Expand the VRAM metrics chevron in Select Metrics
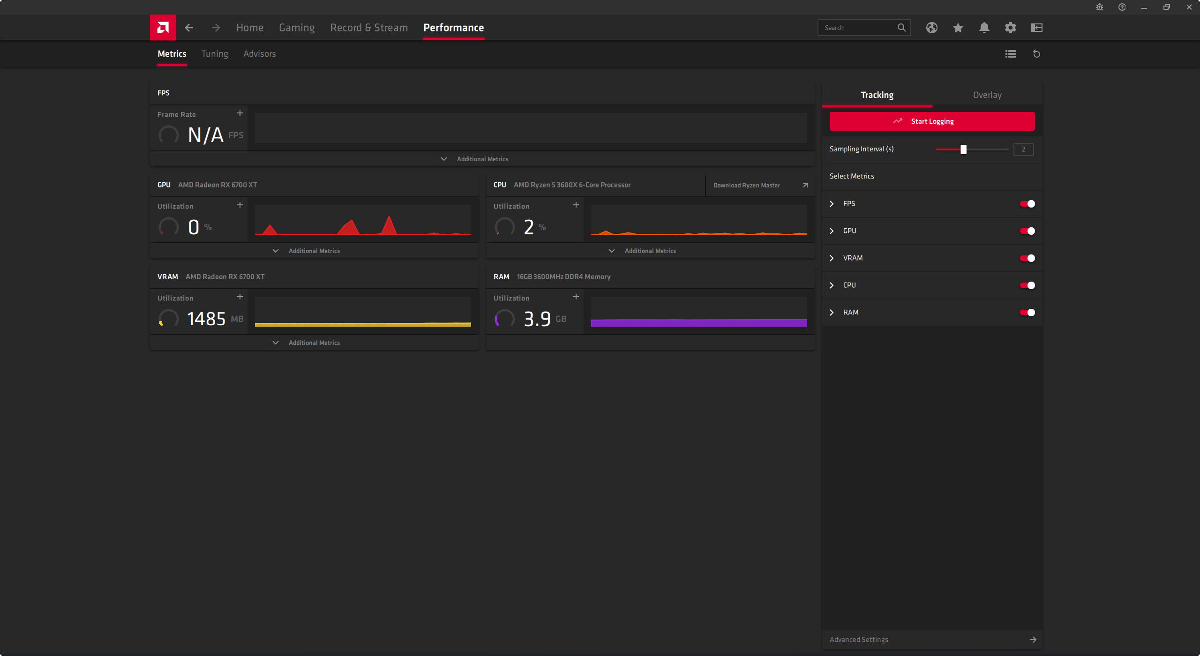The image size is (1200, 656). point(832,258)
